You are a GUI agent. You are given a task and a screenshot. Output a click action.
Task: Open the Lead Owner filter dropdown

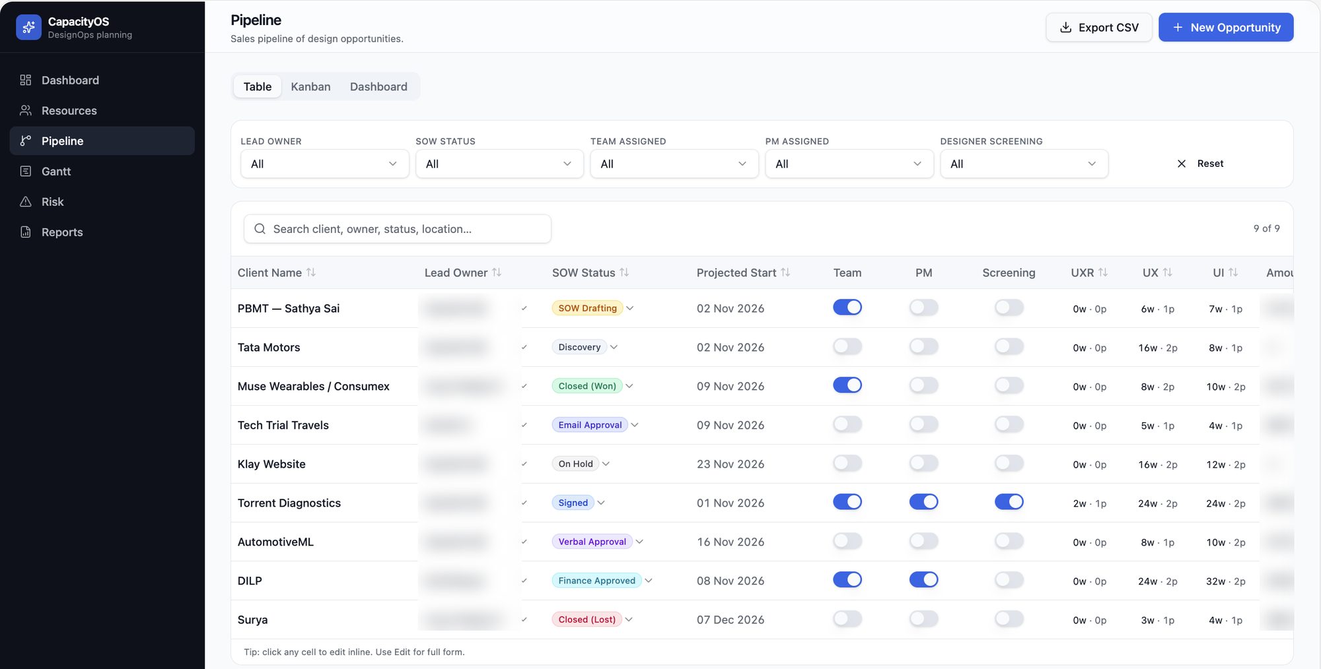click(324, 164)
